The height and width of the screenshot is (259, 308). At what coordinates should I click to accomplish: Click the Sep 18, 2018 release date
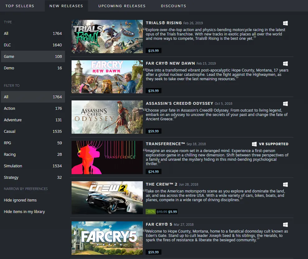click(x=196, y=144)
